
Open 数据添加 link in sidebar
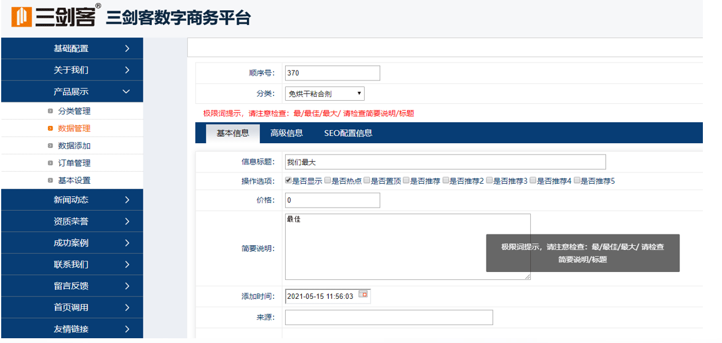[x=74, y=146]
